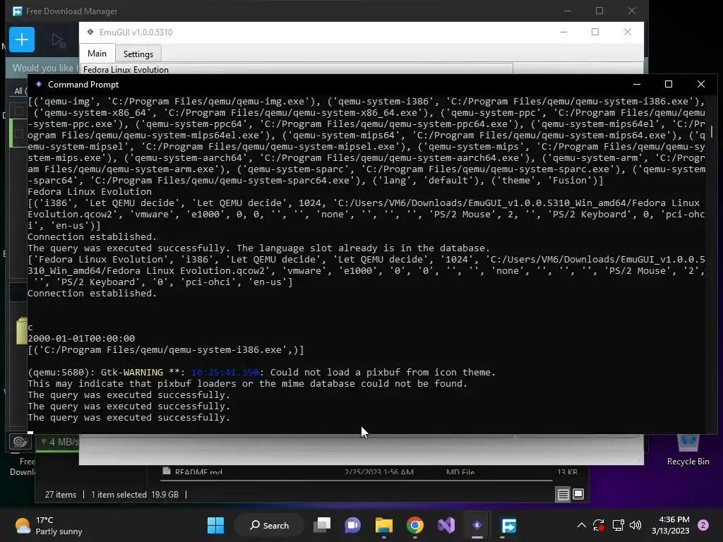Tick the first download checkbox in FDM

pyautogui.click(x=18, y=111)
